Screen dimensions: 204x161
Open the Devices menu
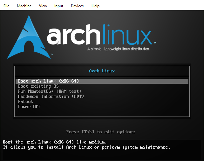[77, 6]
